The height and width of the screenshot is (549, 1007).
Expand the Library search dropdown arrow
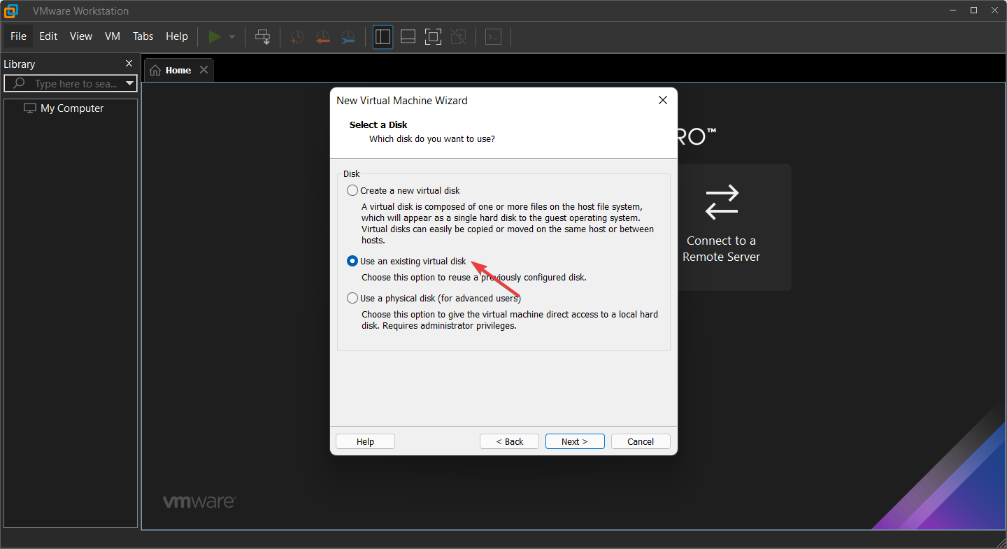tap(129, 84)
